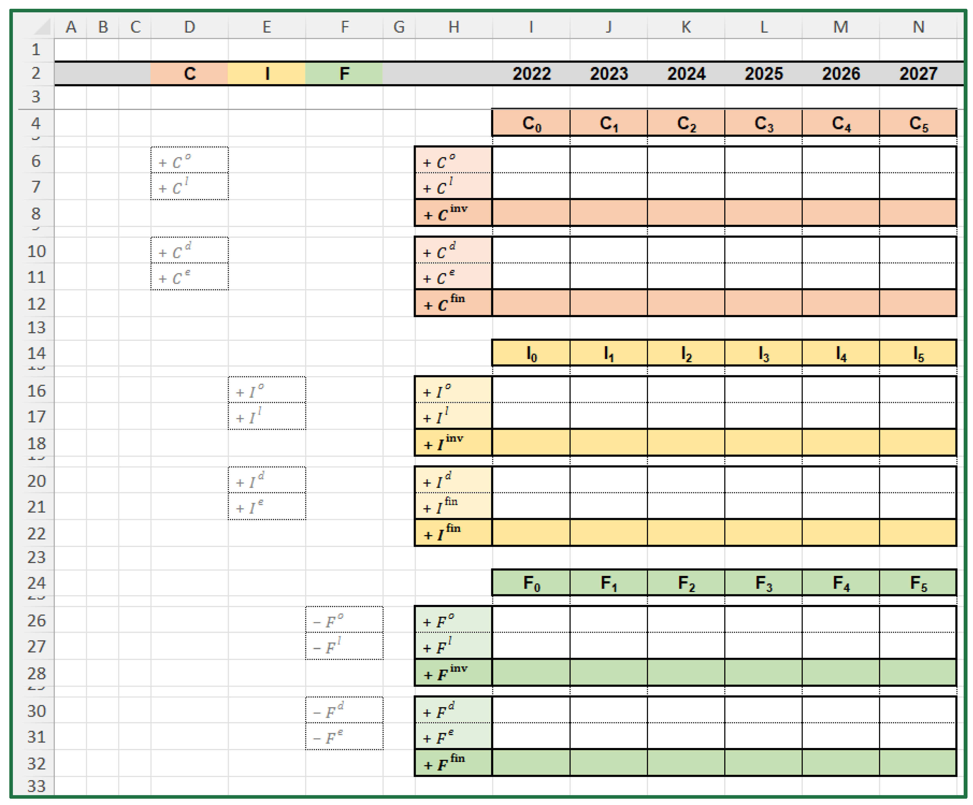Image resolution: width=973 pixels, height=805 pixels.
Task: Click the I₃ header cell
Action: coord(763,354)
